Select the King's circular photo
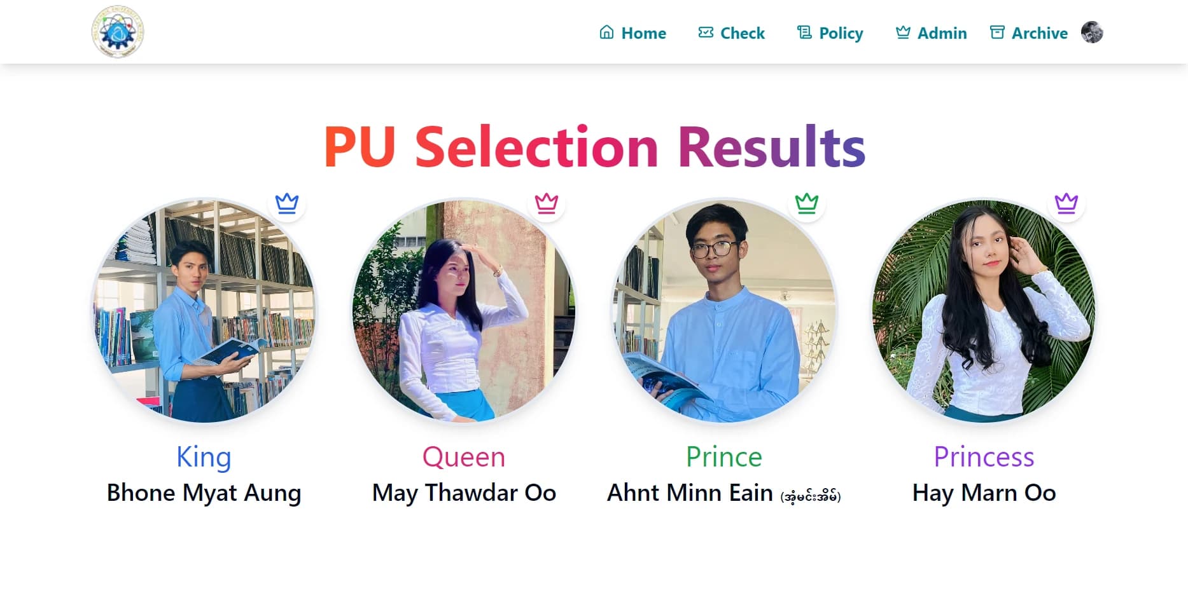 204,311
